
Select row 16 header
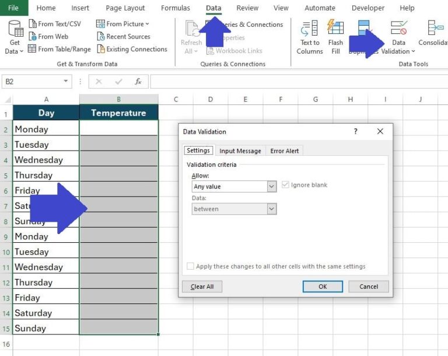pos(6,344)
